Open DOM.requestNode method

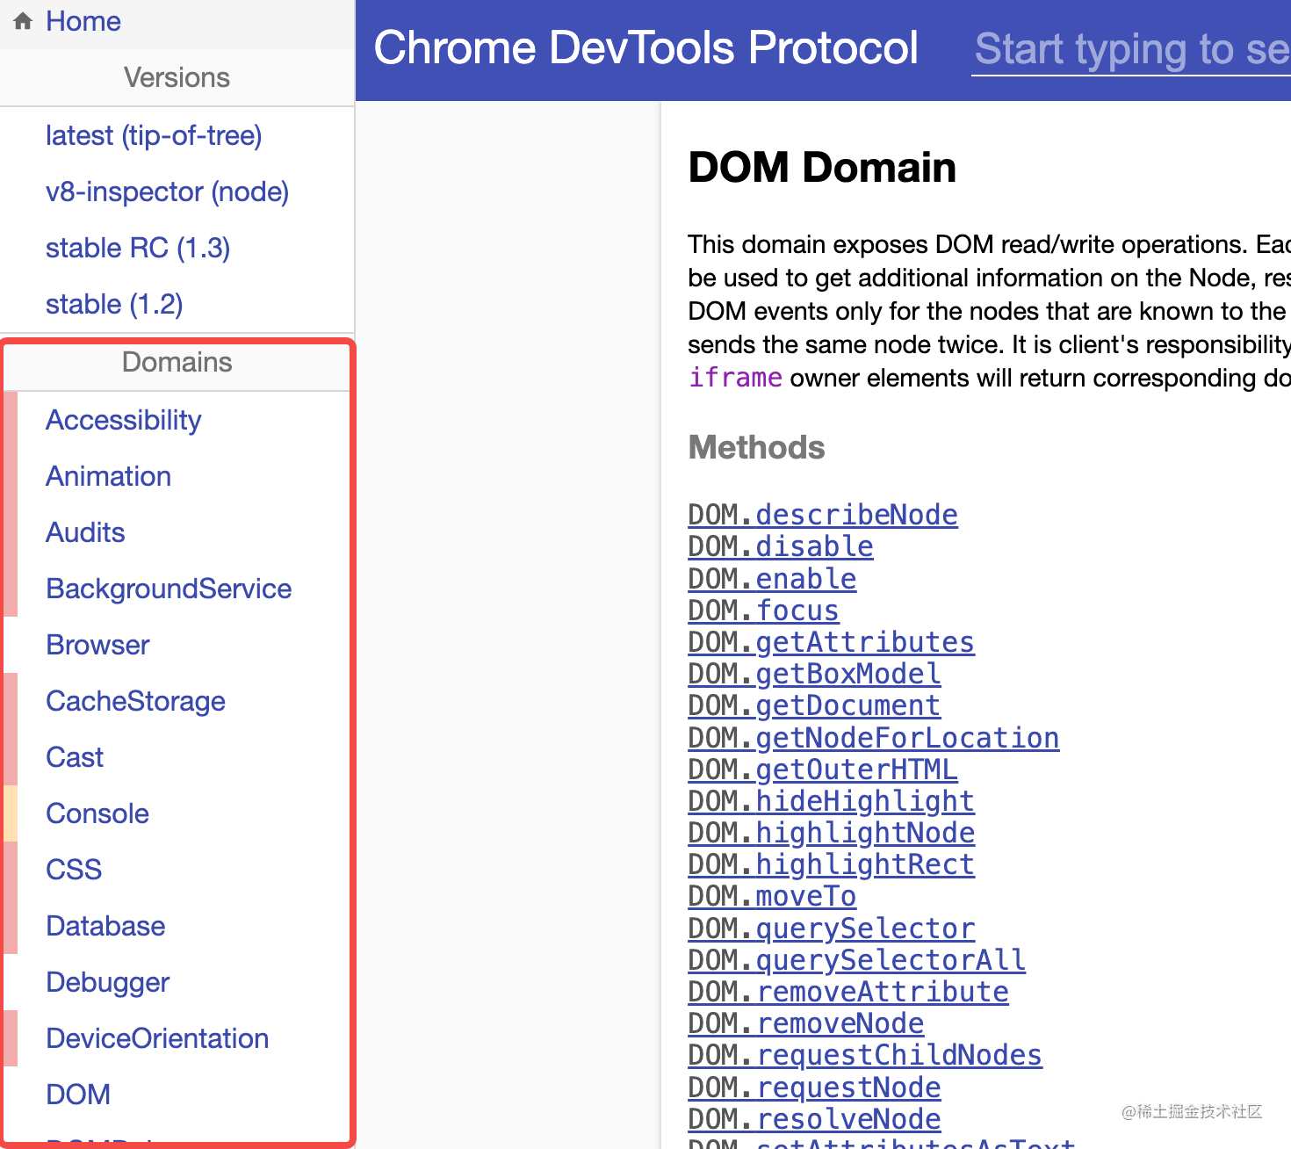click(814, 1088)
